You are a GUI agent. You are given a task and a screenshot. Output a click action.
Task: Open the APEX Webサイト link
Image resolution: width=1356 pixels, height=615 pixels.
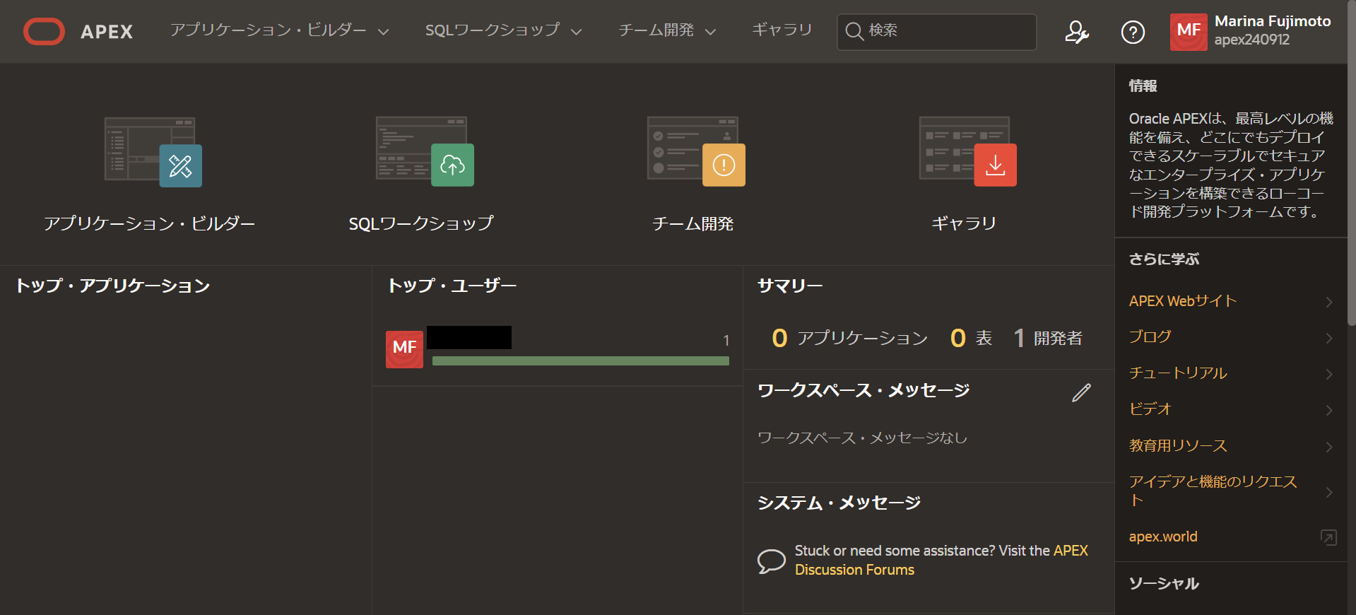1182,301
